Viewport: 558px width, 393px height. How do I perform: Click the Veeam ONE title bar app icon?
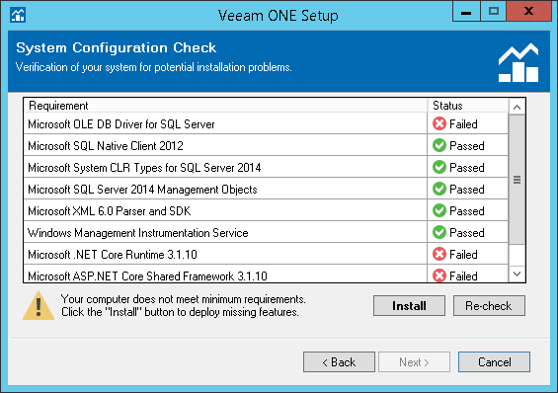point(18,15)
